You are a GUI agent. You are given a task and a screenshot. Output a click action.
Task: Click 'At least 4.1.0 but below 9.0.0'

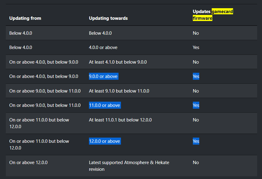(118, 62)
